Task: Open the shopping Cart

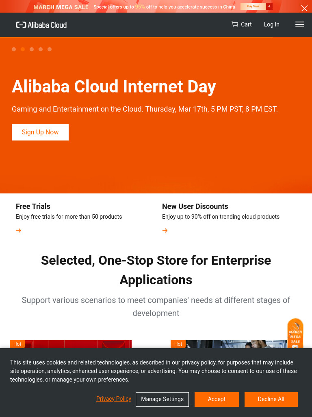Action: [241, 24]
